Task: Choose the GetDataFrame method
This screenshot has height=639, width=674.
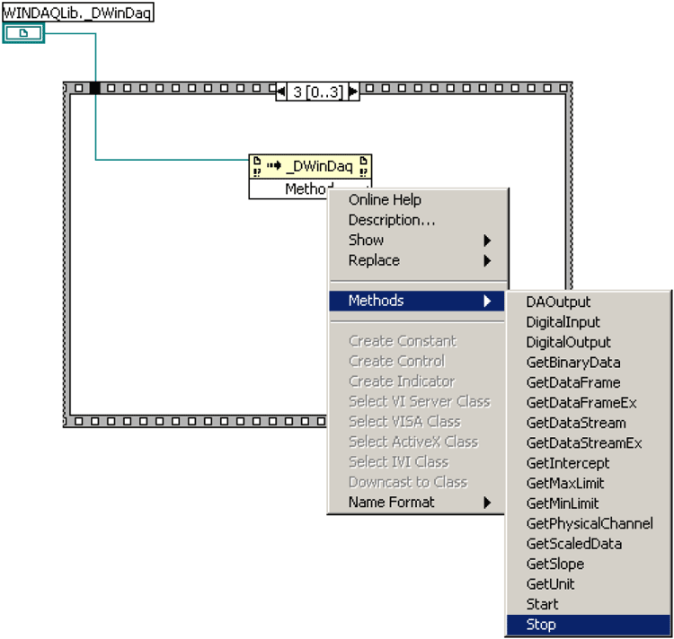Action: pyautogui.click(x=589, y=382)
